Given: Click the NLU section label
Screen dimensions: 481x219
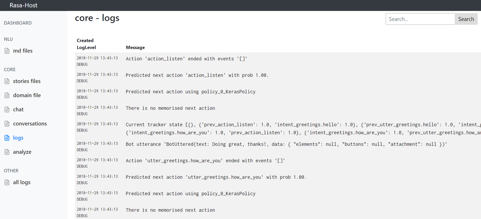Looking at the screenshot, I should [8, 39].
